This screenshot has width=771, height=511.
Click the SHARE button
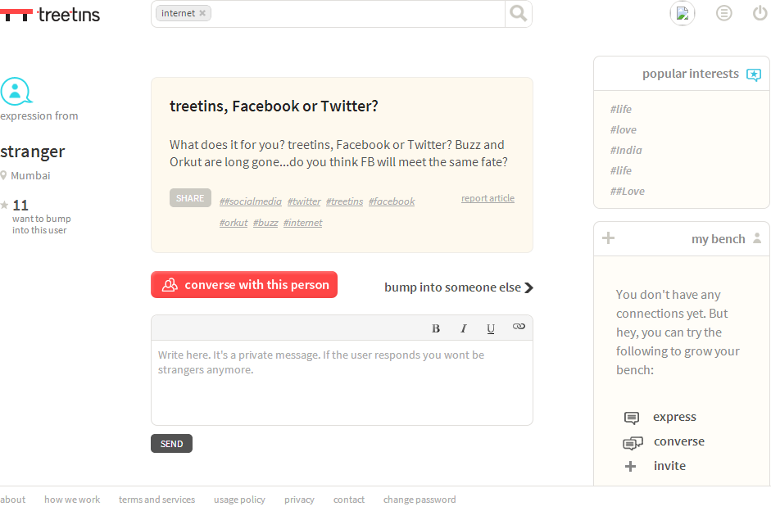190,198
